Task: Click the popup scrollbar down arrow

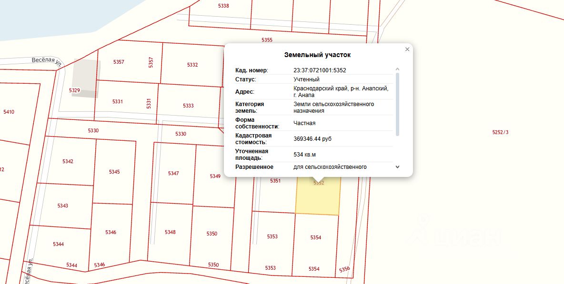Action: (397, 167)
